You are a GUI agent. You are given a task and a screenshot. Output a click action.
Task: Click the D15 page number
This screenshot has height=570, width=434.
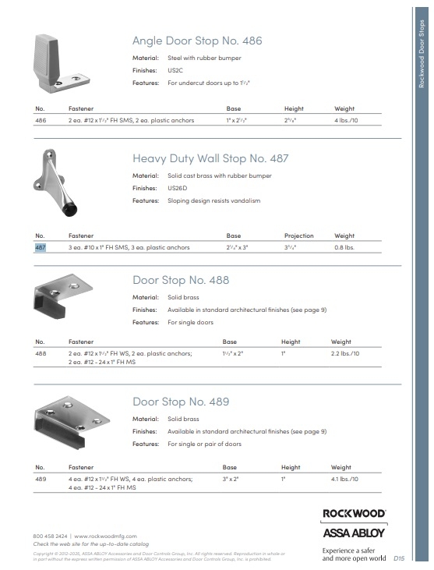(x=399, y=558)
